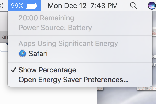Launch Siri from the menu bar icon
Screen dimensions: 156x104
point(152,6)
